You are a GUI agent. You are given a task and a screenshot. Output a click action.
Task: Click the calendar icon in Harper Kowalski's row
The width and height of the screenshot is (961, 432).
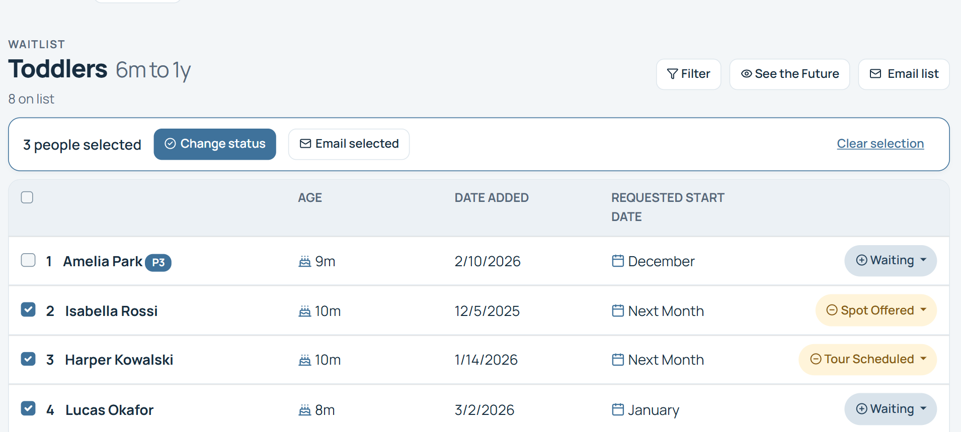(x=618, y=360)
